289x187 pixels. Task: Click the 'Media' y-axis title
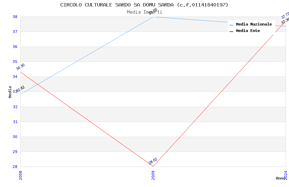click(10, 92)
